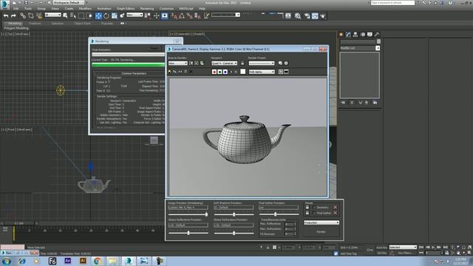Click the Redo arrow in main toolbar
The width and height of the screenshot is (473, 266).
click(13, 16)
